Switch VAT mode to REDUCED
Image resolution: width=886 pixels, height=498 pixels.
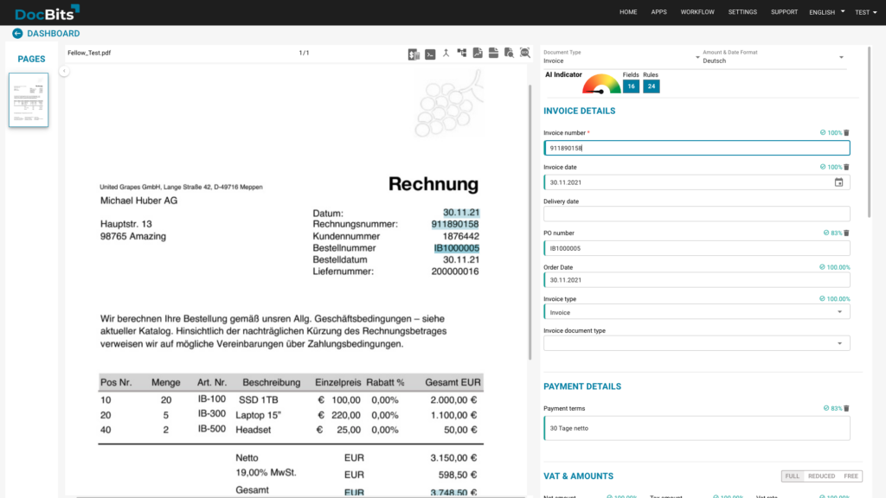821,476
